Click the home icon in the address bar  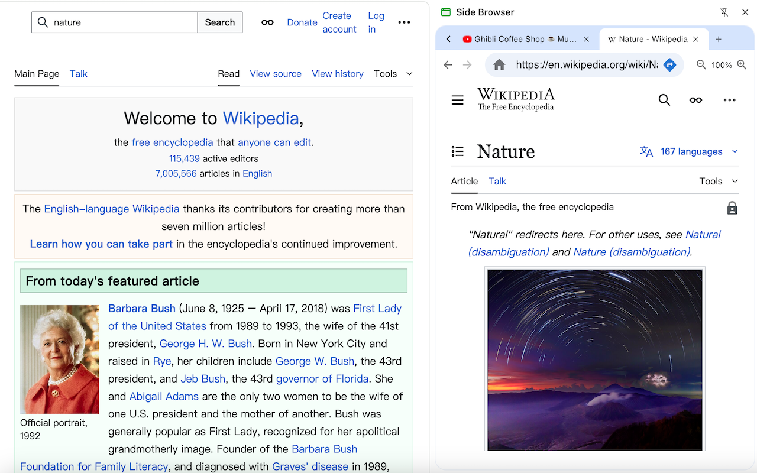click(499, 65)
